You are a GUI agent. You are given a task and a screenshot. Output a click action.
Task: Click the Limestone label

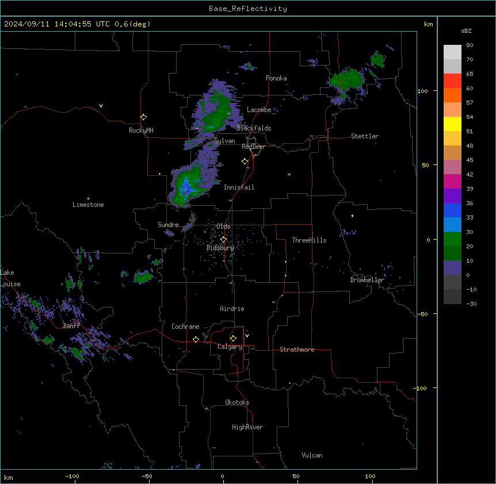click(88, 205)
